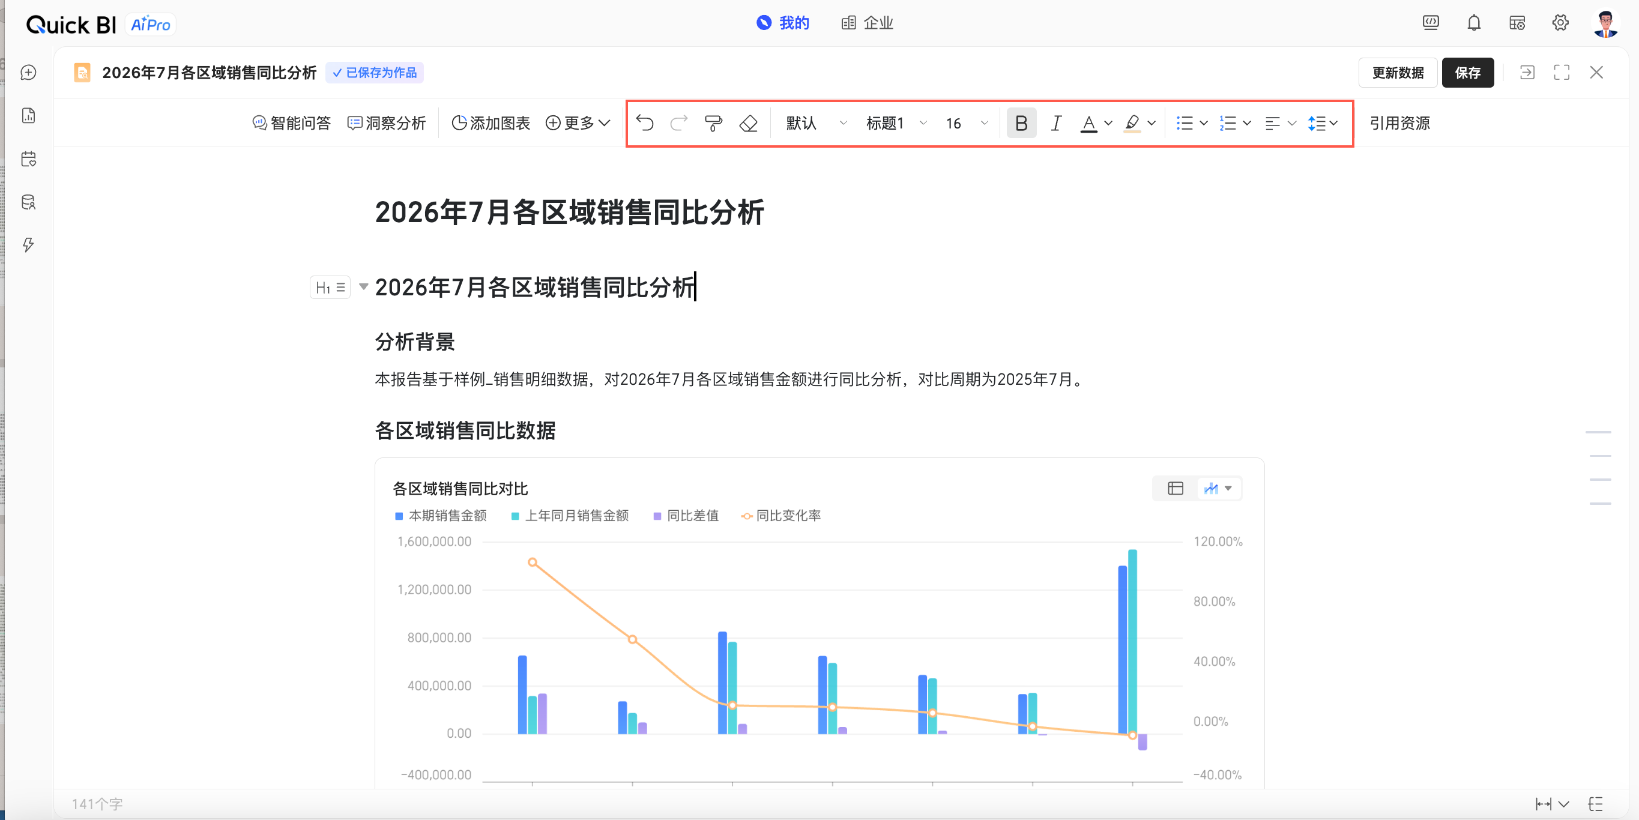Open 洞察分析 insight analysis

click(x=386, y=123)
